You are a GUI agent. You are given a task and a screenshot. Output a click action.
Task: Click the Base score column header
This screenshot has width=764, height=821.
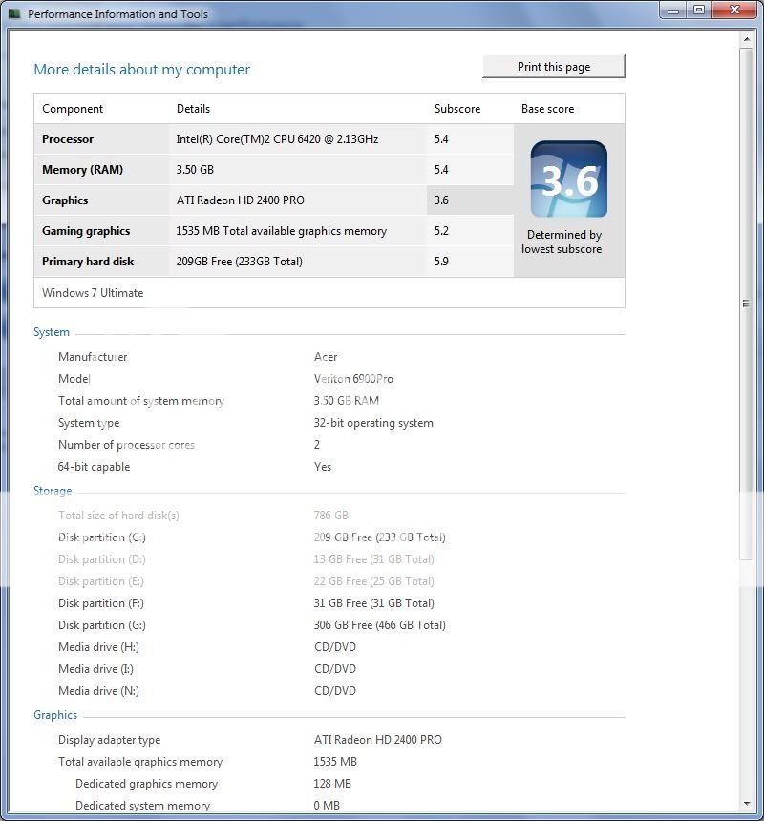point(547,109)
